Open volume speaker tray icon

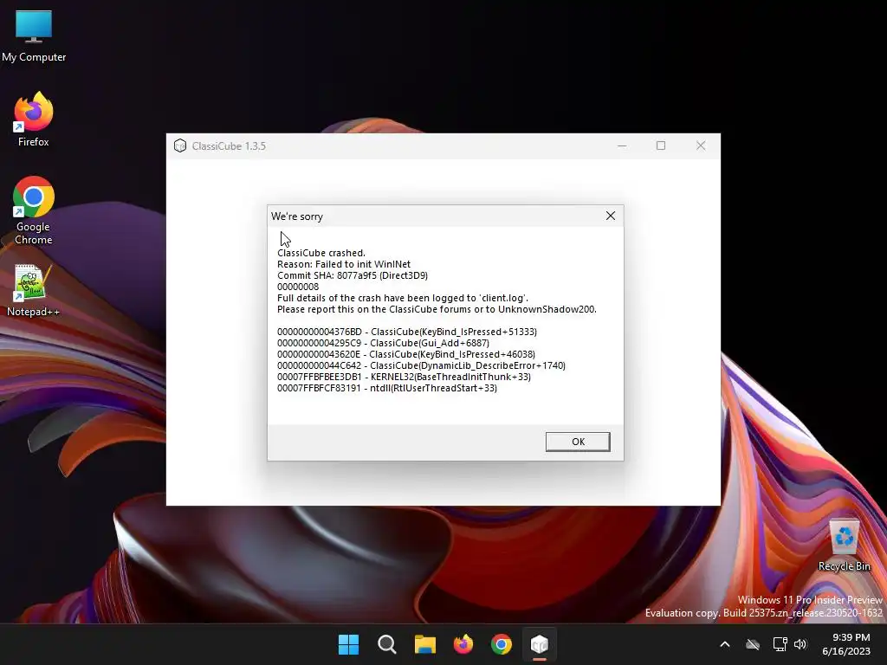(800, 644)
